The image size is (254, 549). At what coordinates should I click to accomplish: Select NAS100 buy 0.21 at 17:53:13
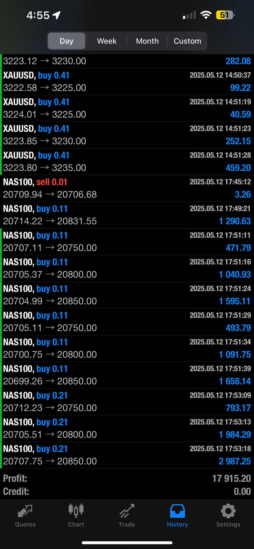pos(127,428)
